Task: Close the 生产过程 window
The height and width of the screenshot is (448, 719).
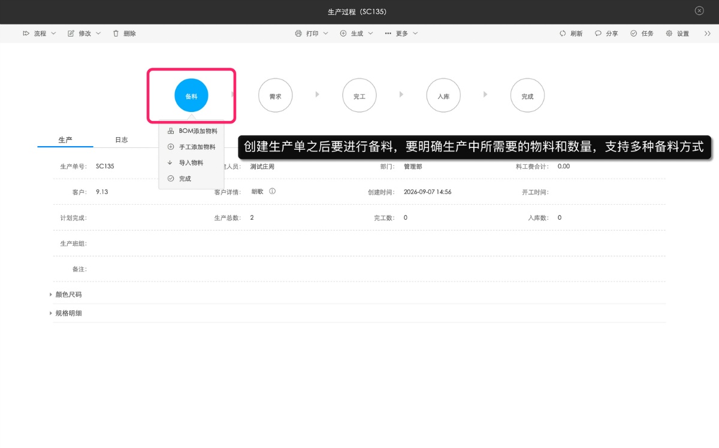Action: pyautogui.click(x=699, y=11)
